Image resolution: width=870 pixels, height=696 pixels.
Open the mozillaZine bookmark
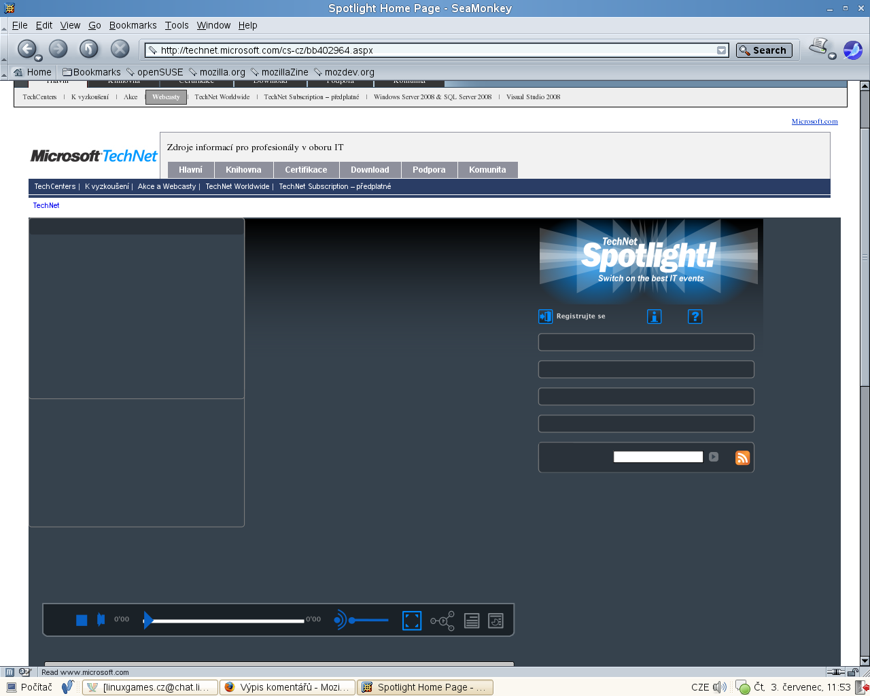click(x=279, y=72)
